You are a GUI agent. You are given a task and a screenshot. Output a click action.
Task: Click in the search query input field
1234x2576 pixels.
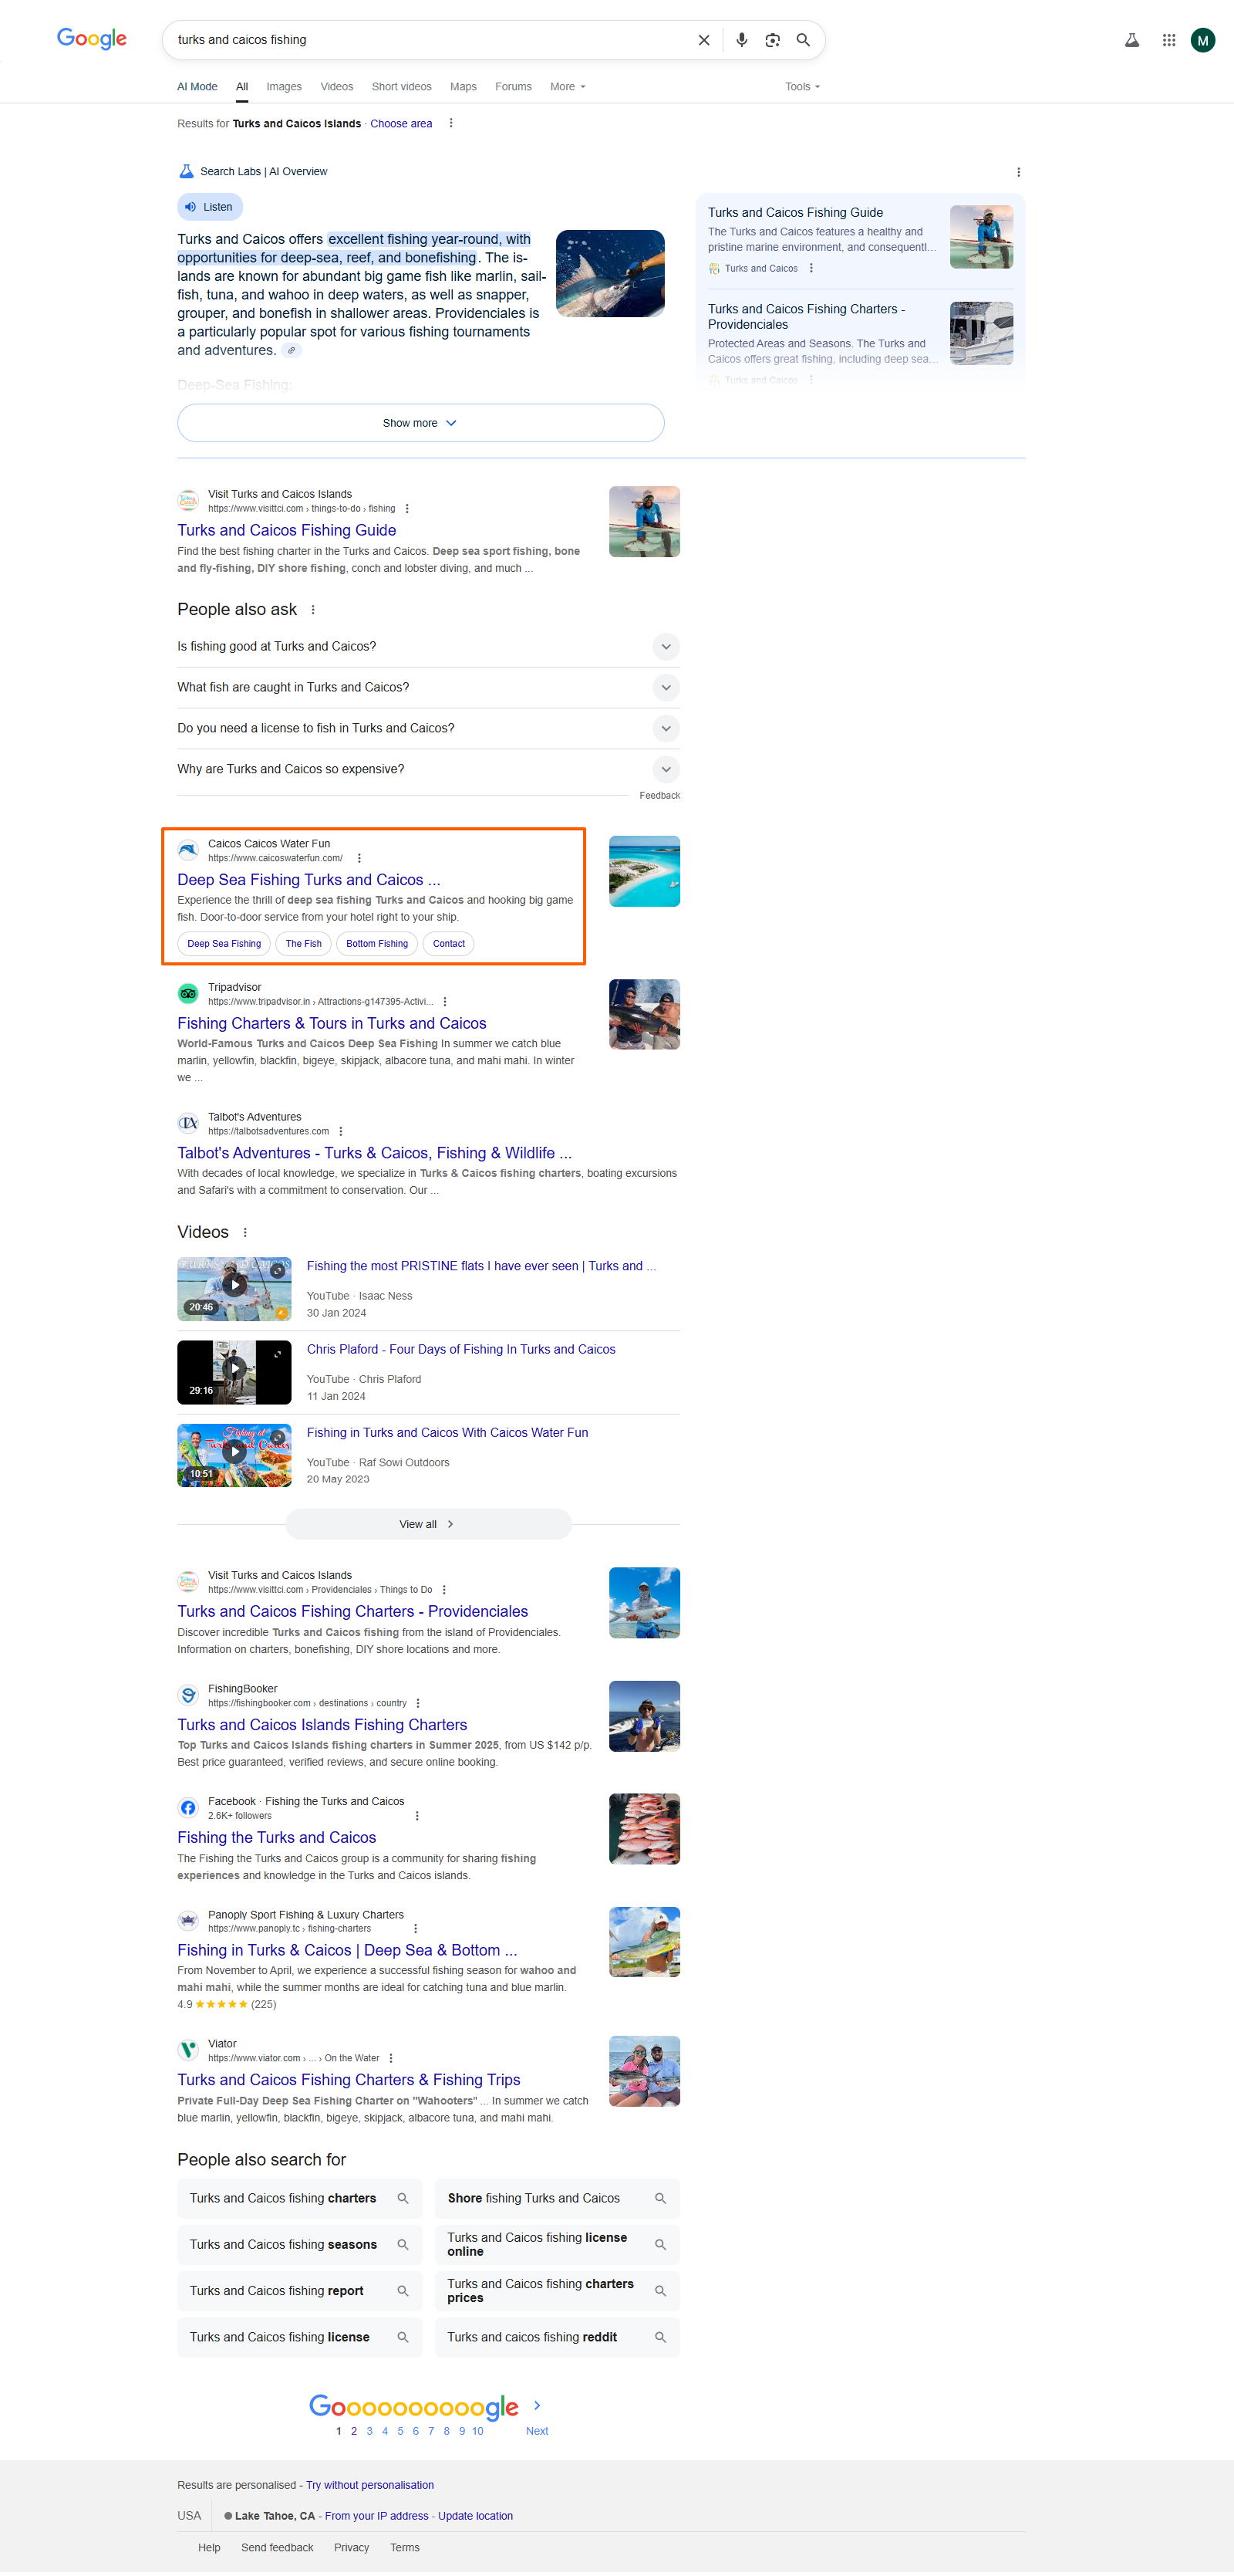click(430, 40)
